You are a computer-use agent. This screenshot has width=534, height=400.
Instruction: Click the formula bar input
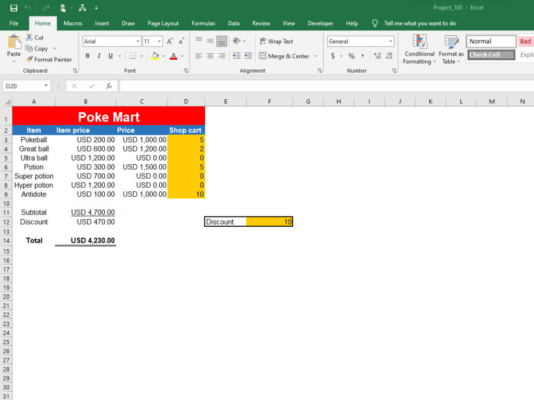[x=327, y=86]
